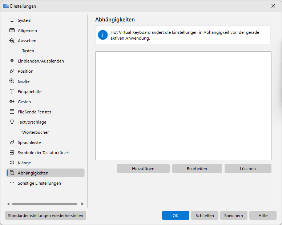Click the Eingabehilfe T icon
This screenshot has width=282, height=225.
(12, 91)
